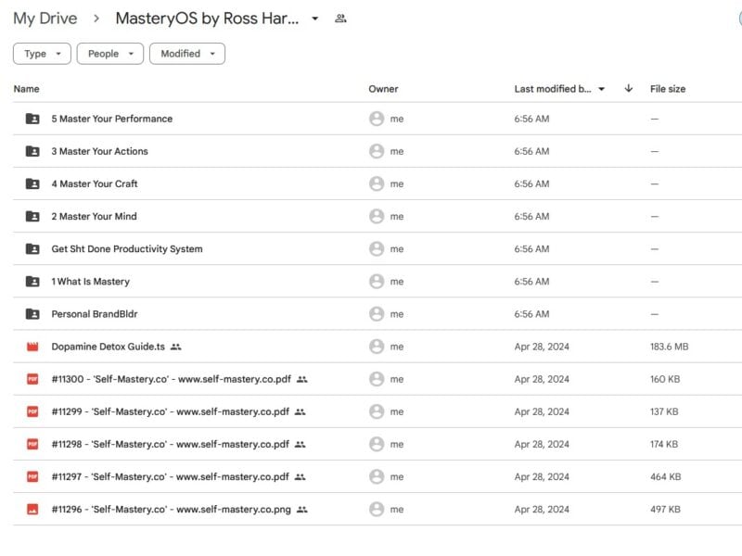Click the 'me' owner label for Personal BrandBldr
Screen dimensions: 742x556
pos(397,314)
